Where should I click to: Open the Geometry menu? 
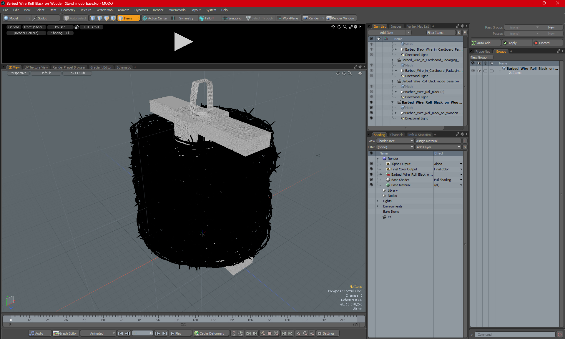(68, 10)
